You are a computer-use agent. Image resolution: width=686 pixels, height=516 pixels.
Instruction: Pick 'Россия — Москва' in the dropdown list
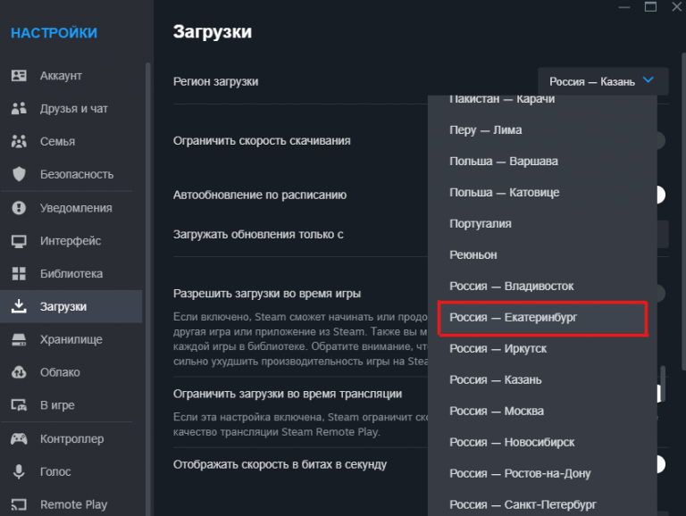click(x=497, y=412)
